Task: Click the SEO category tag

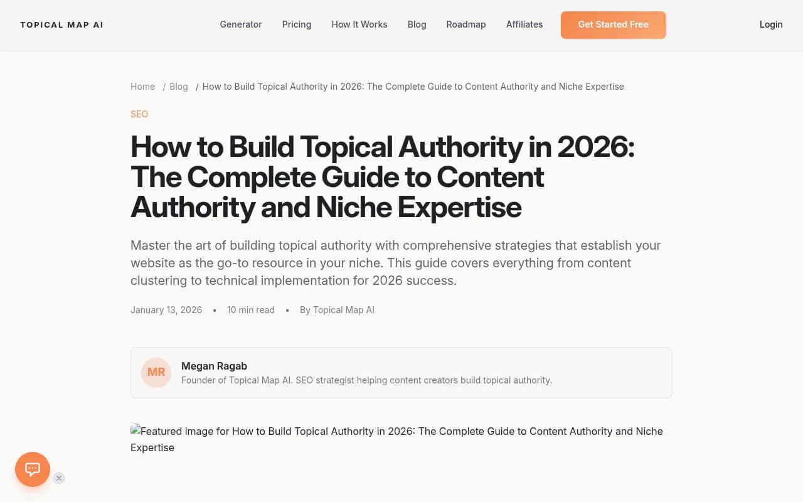Action: [139, 114]
